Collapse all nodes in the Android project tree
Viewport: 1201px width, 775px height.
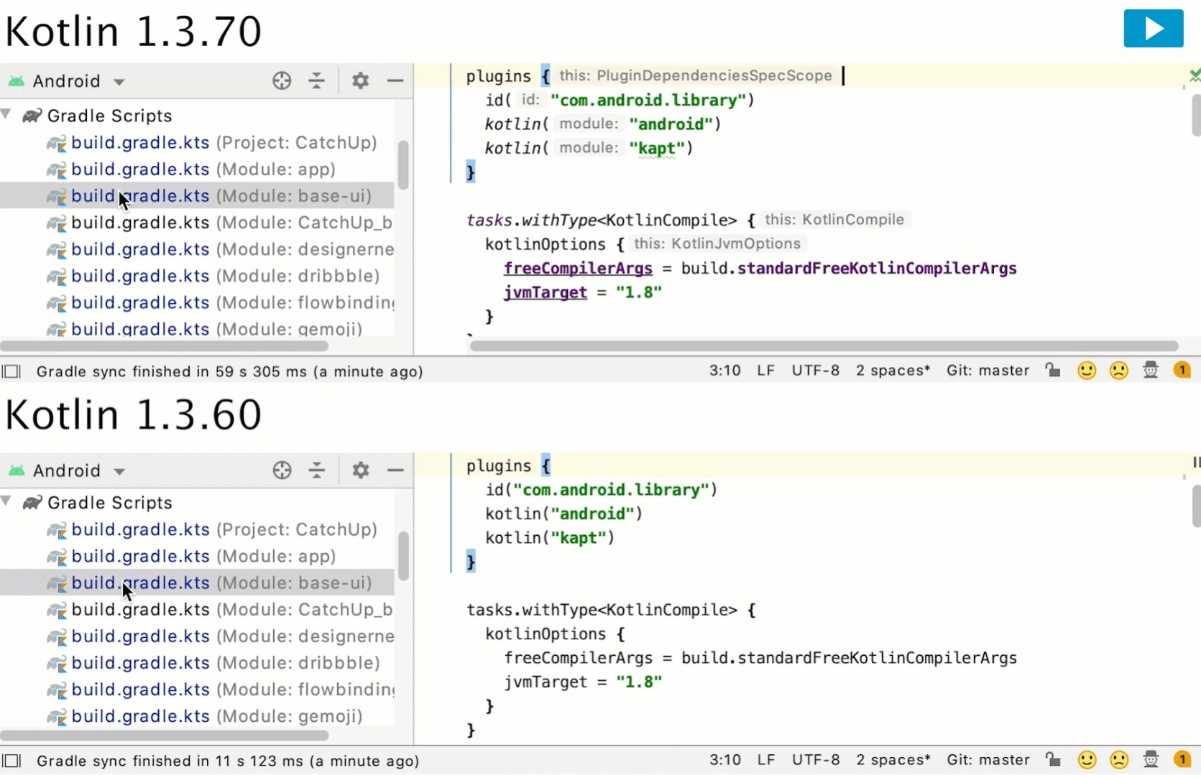pyautogui.click(x=317, y=80)
